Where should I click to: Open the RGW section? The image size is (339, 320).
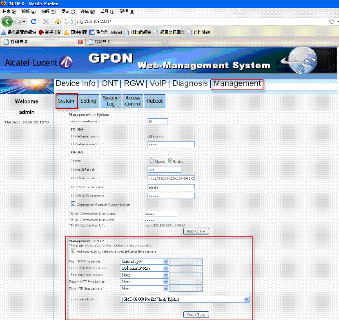[x=134, y=83]
